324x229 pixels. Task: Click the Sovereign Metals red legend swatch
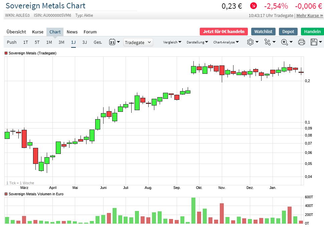tap(6, 53)
